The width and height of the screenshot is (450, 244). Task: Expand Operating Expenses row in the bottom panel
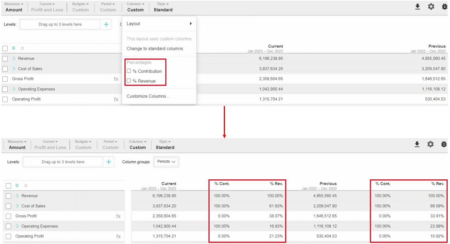17,226
